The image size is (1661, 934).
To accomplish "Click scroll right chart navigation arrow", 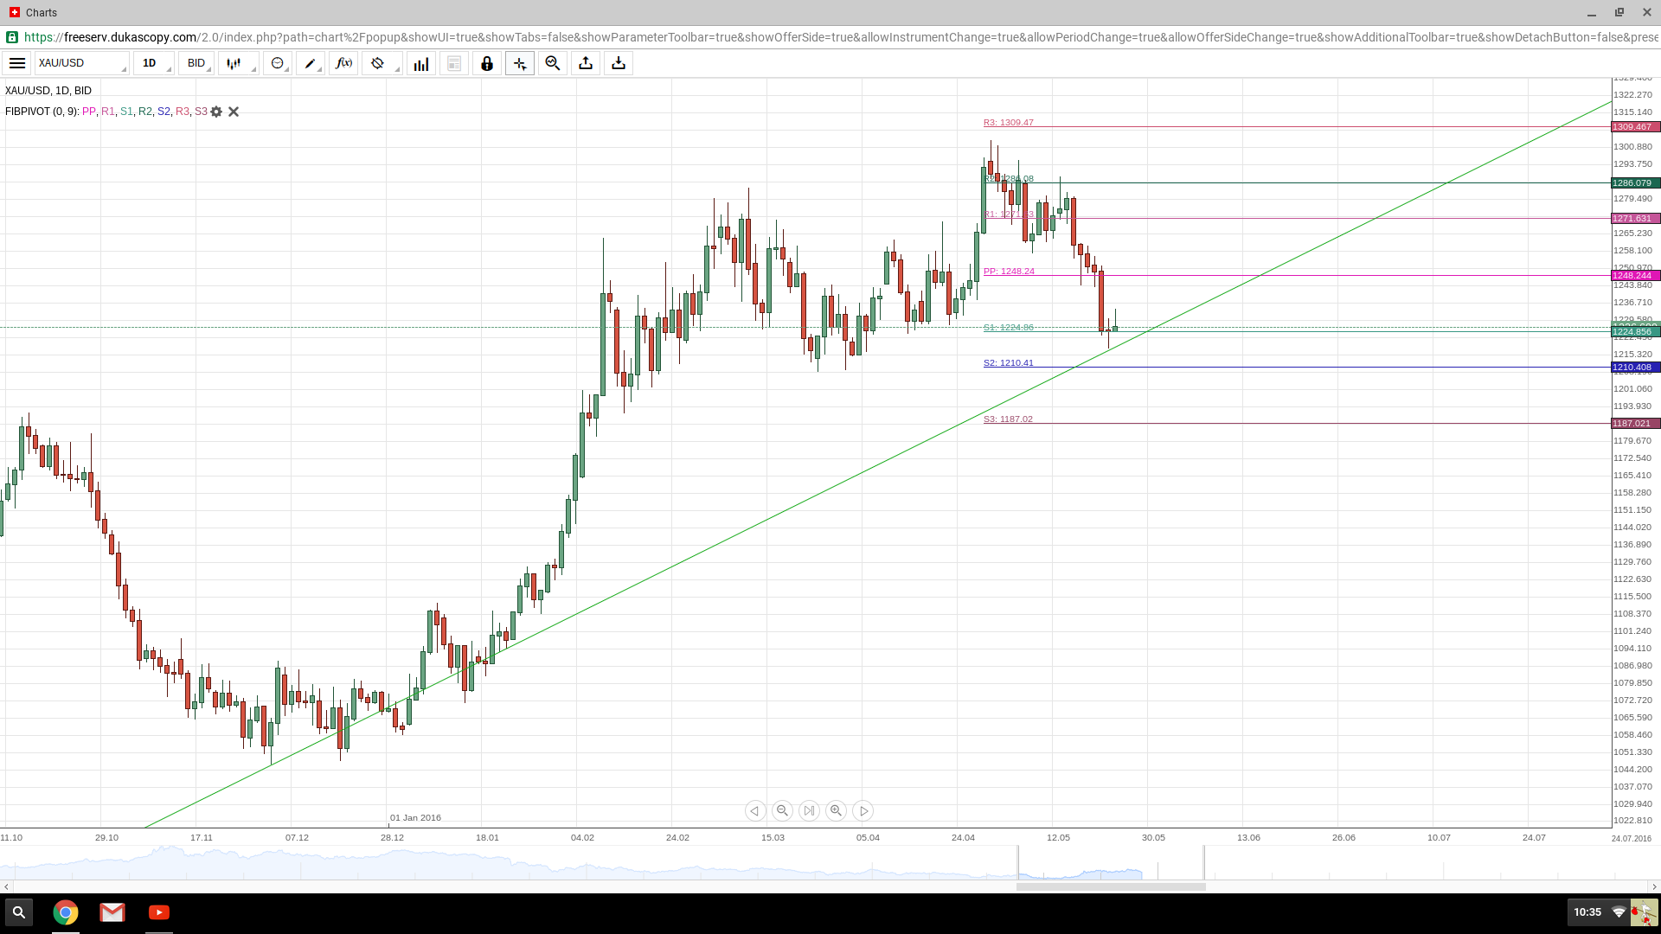I will pyautogui.click(x=863, y=810).
